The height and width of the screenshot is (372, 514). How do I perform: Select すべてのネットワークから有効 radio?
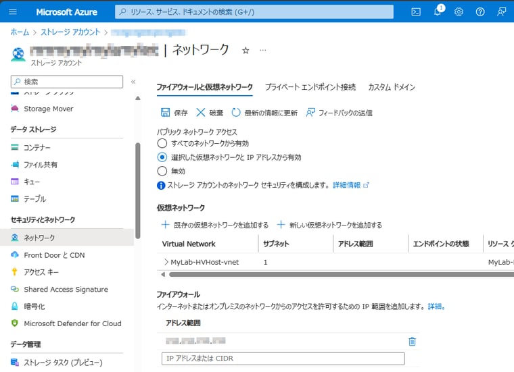[162, 143]
